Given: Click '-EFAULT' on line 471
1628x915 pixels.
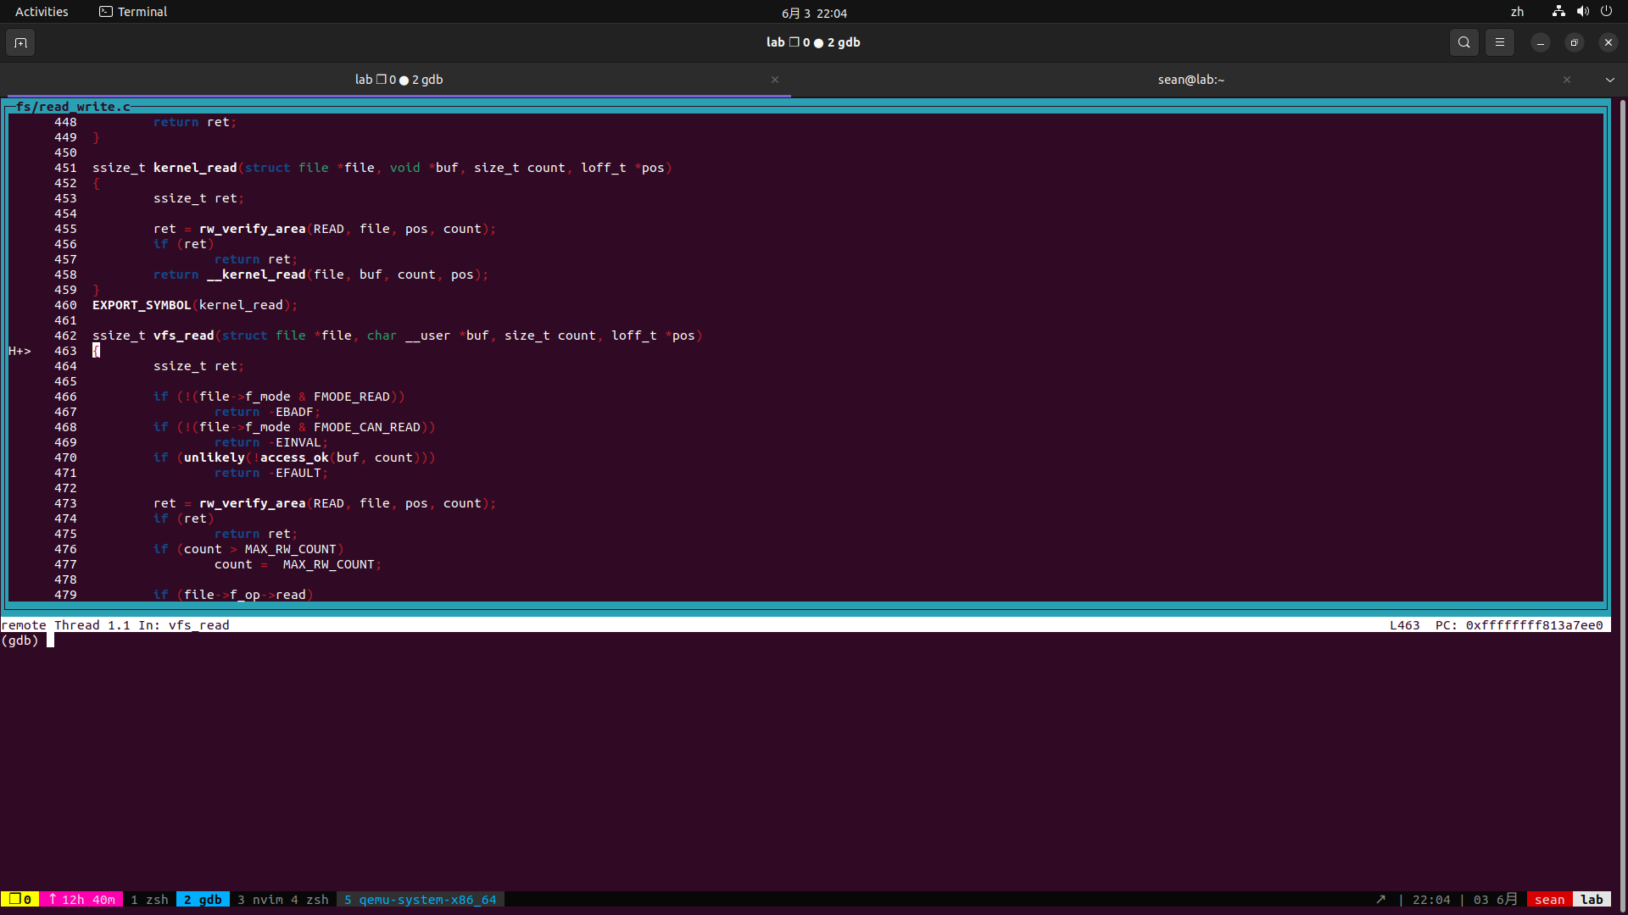Looking at the screenshot, I should pos(294,473).
